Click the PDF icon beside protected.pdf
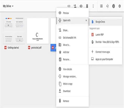This screenshot has width=124, height=108. click(29, 47)
